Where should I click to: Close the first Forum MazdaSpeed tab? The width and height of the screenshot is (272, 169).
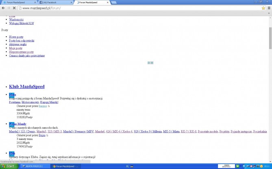[x=35, y=2]
